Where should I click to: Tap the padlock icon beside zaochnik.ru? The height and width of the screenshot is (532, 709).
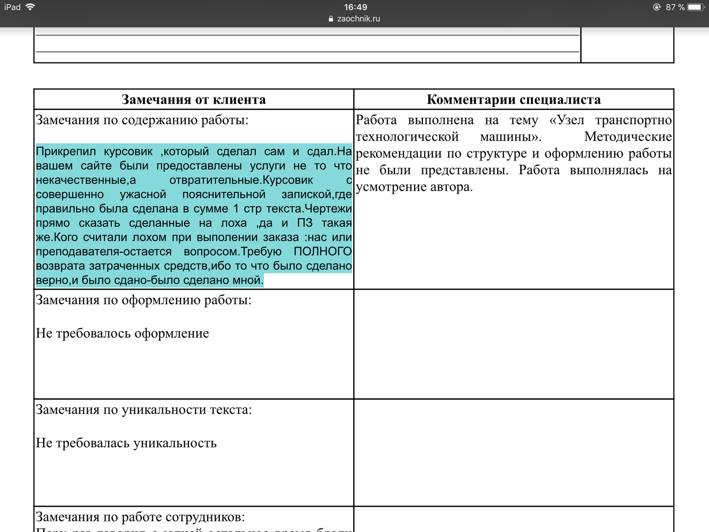click(331, 19)
